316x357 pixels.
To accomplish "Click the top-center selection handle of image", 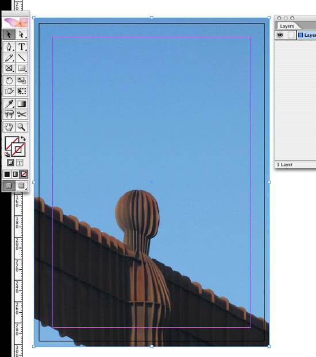I will pyautogui.click(x=152, y=18).
